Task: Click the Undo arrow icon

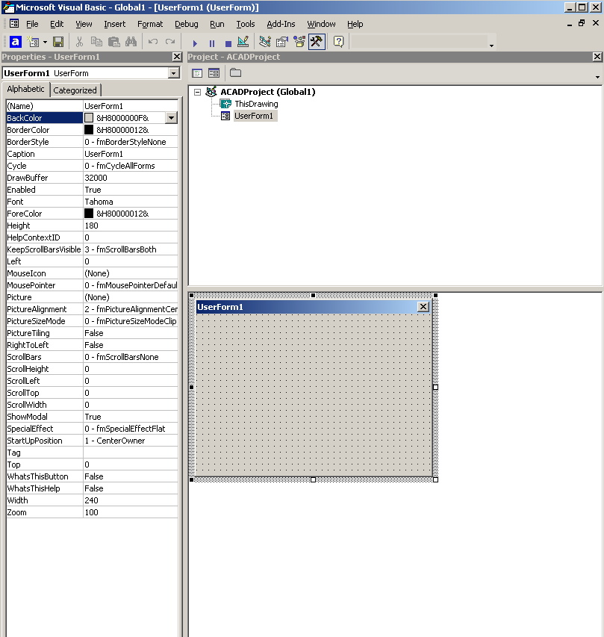Action: click(x=153, y=42)
